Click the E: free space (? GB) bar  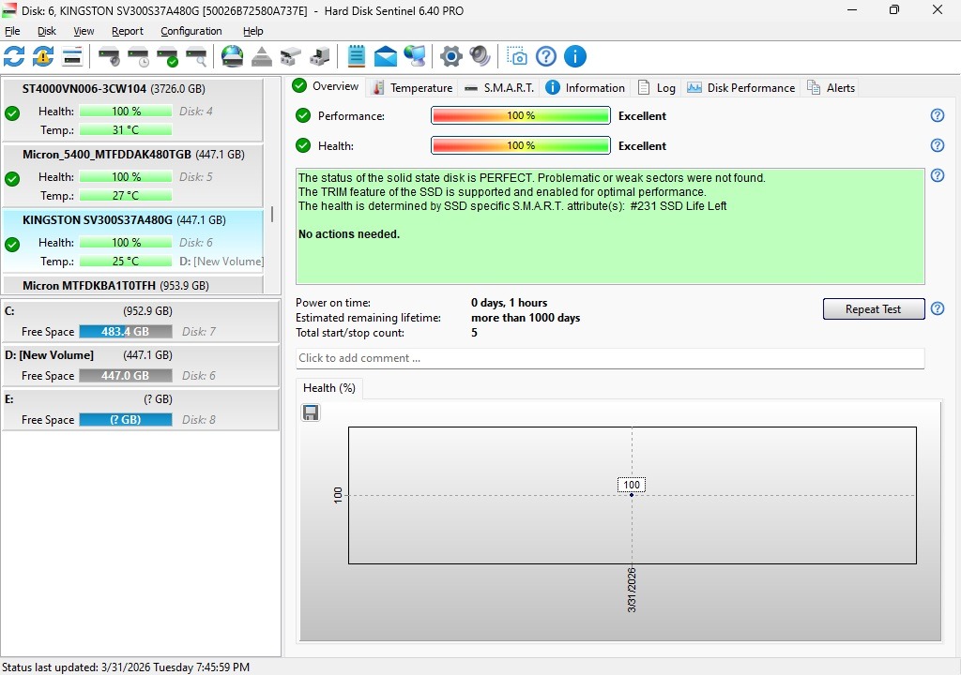(x=126, y=420)
